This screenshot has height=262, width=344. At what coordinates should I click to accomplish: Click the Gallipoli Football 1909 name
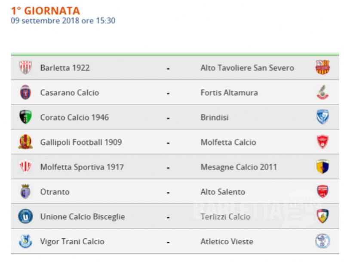(81, 142)
